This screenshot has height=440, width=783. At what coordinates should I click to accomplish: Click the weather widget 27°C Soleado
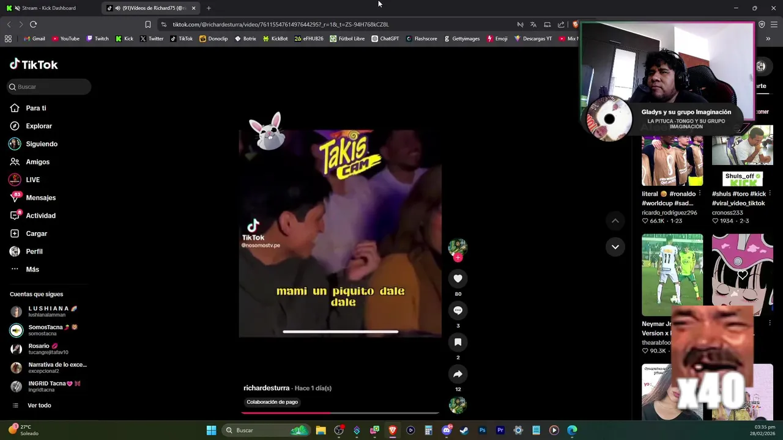[x=23, y=430]
